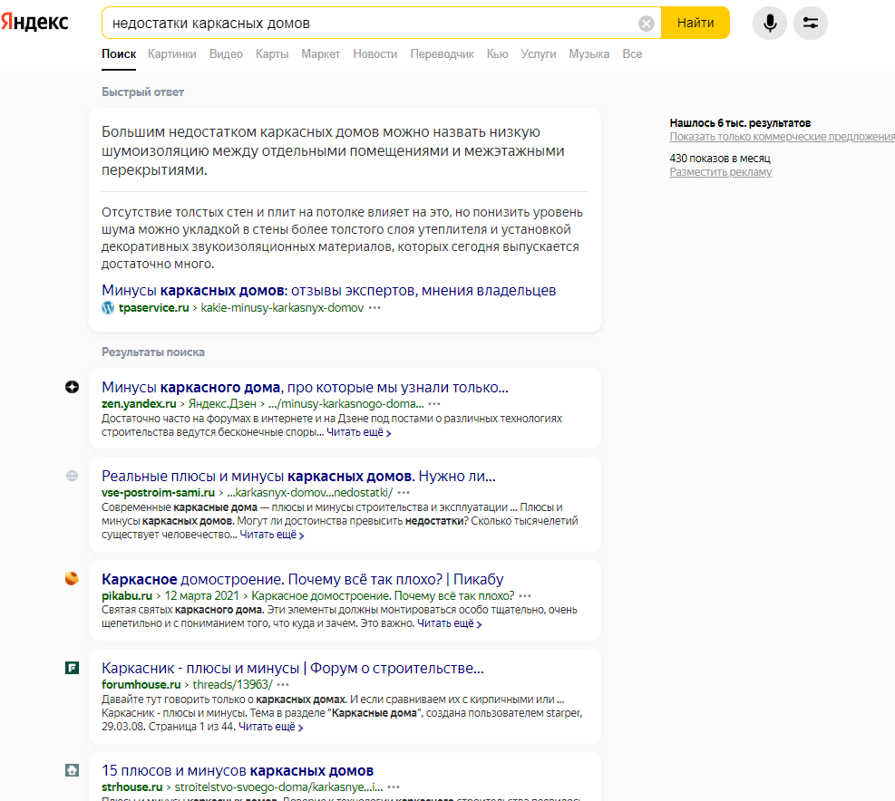This screenshot has height=801, width=895.
Task: Click zen.yandex.ru domain link
Action: (x=139, y=404)
